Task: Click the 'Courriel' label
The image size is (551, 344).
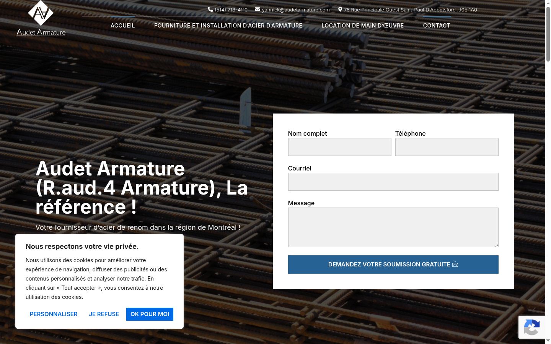Action: pyautogui.click(x=300, y=168)
